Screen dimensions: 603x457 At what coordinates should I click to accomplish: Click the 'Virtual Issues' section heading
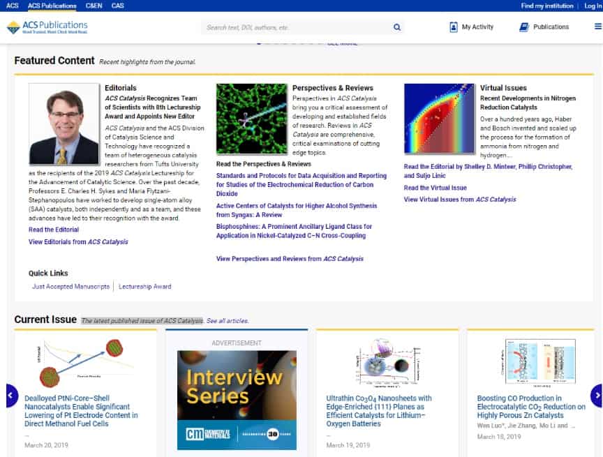pos(503,88)
